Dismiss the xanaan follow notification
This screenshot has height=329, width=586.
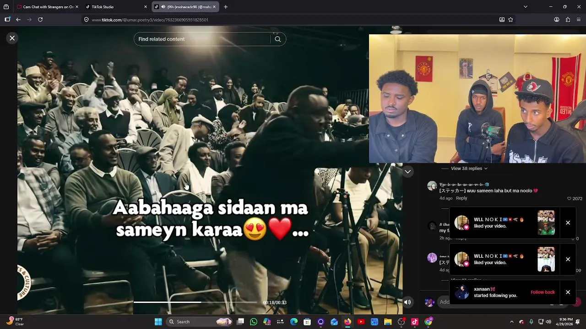point(568,292)
